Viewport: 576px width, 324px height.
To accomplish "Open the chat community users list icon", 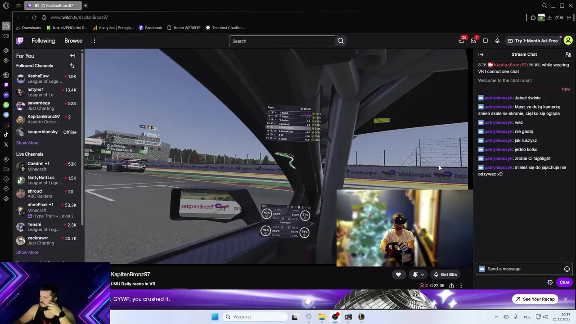I will [568, 54].
